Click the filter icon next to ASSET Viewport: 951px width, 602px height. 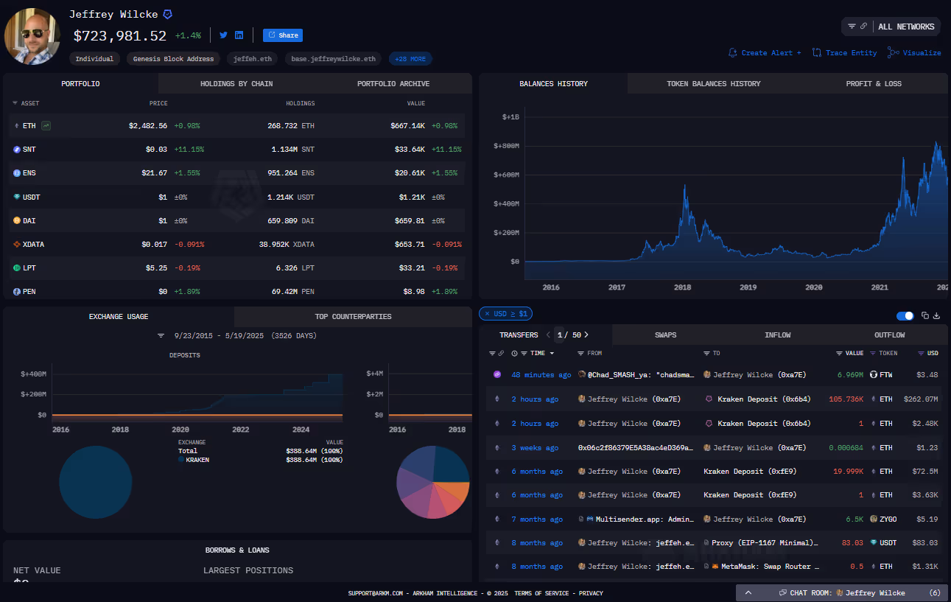coord(15,104)
